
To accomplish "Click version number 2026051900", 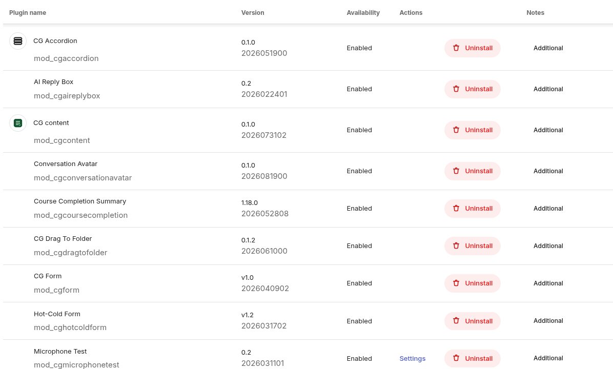I will (264, 53).
